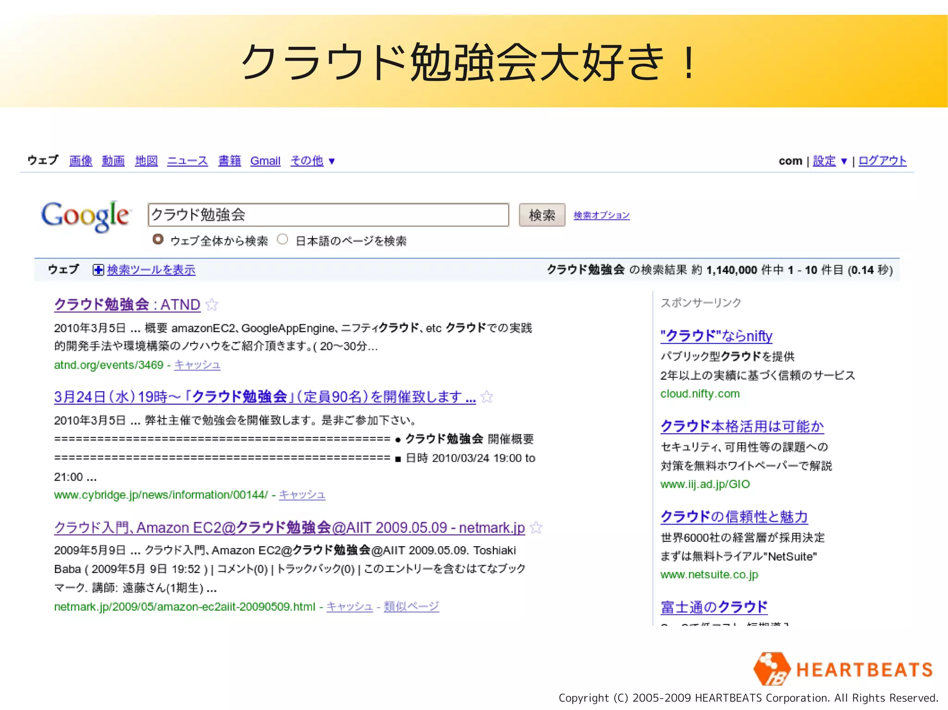
Task: Open 類似ページ link for netmark.jp result
Action: [x=412, y=606]
